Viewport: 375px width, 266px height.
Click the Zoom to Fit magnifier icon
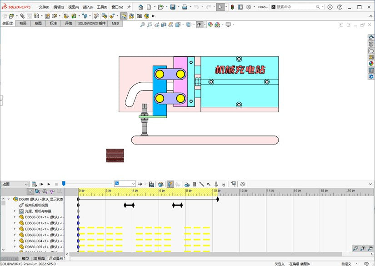(143, 25)
